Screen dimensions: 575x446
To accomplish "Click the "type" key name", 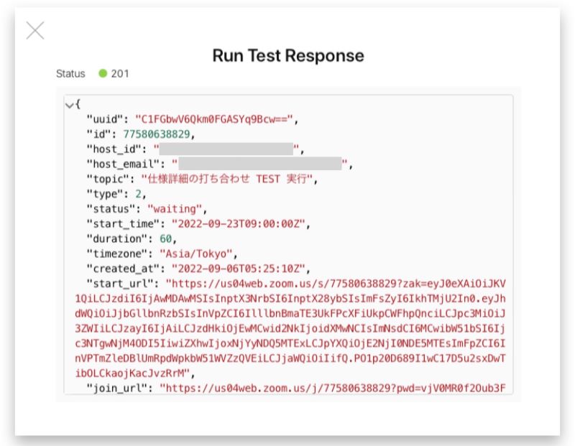I will pyautogui.click(x=105, y=194).
